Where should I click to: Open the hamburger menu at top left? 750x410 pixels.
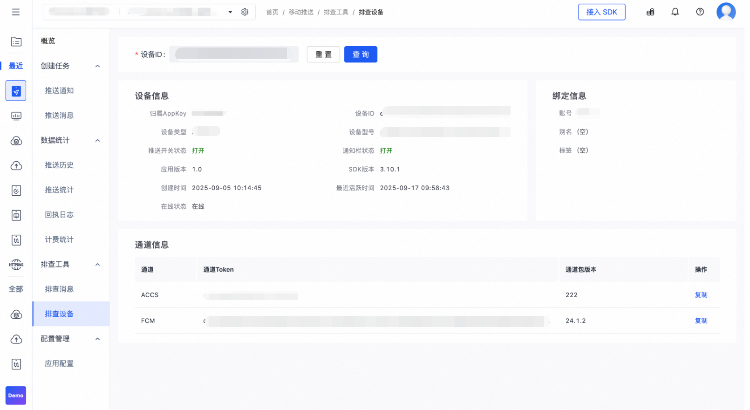tap(16, 12)
